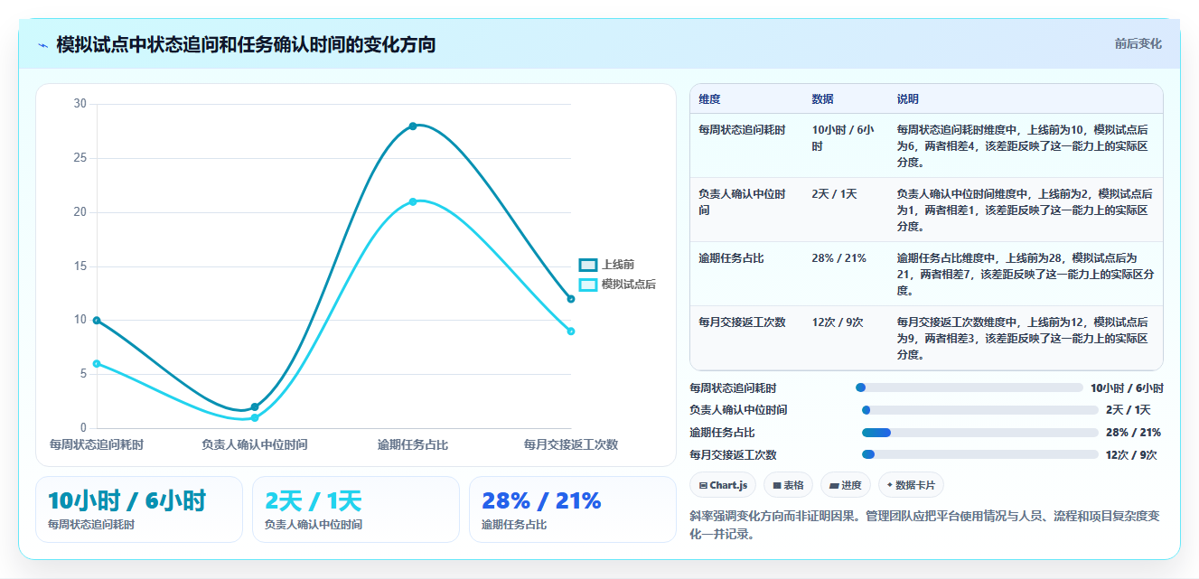Click the 上线前 point at 逾期任务占比

[x=413, y=126]
